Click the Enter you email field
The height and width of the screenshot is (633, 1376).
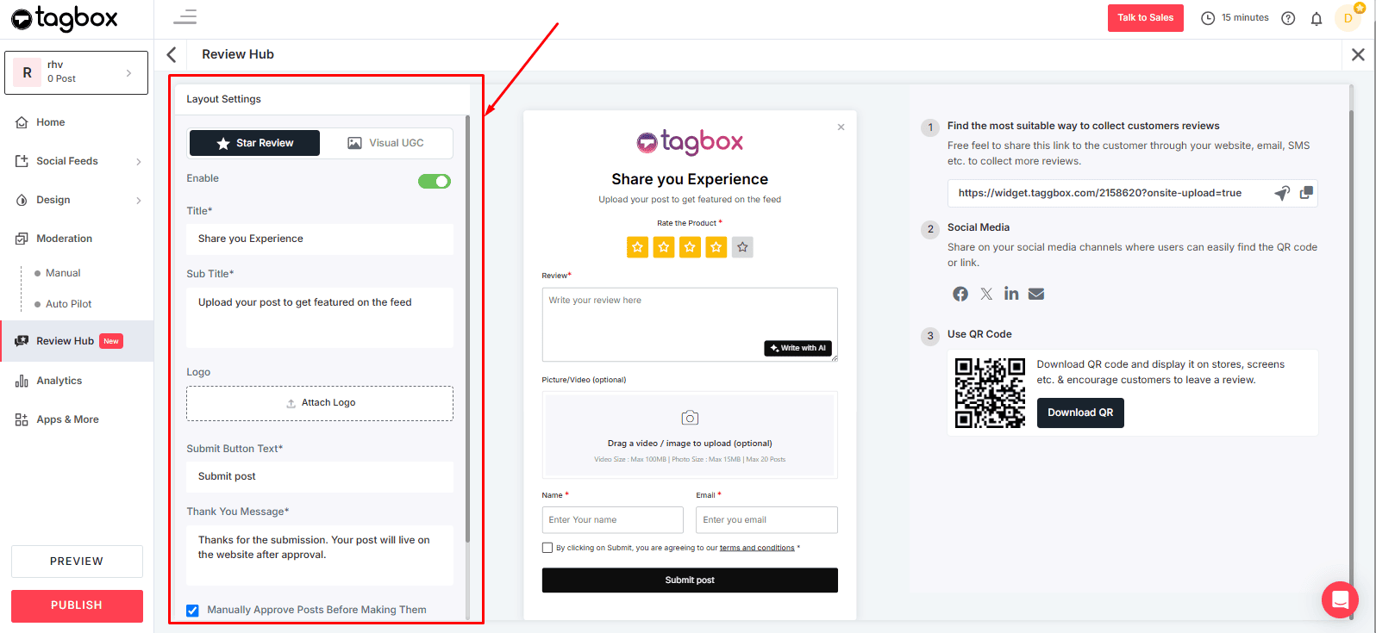pyautogui.click(x=767, y=520)
